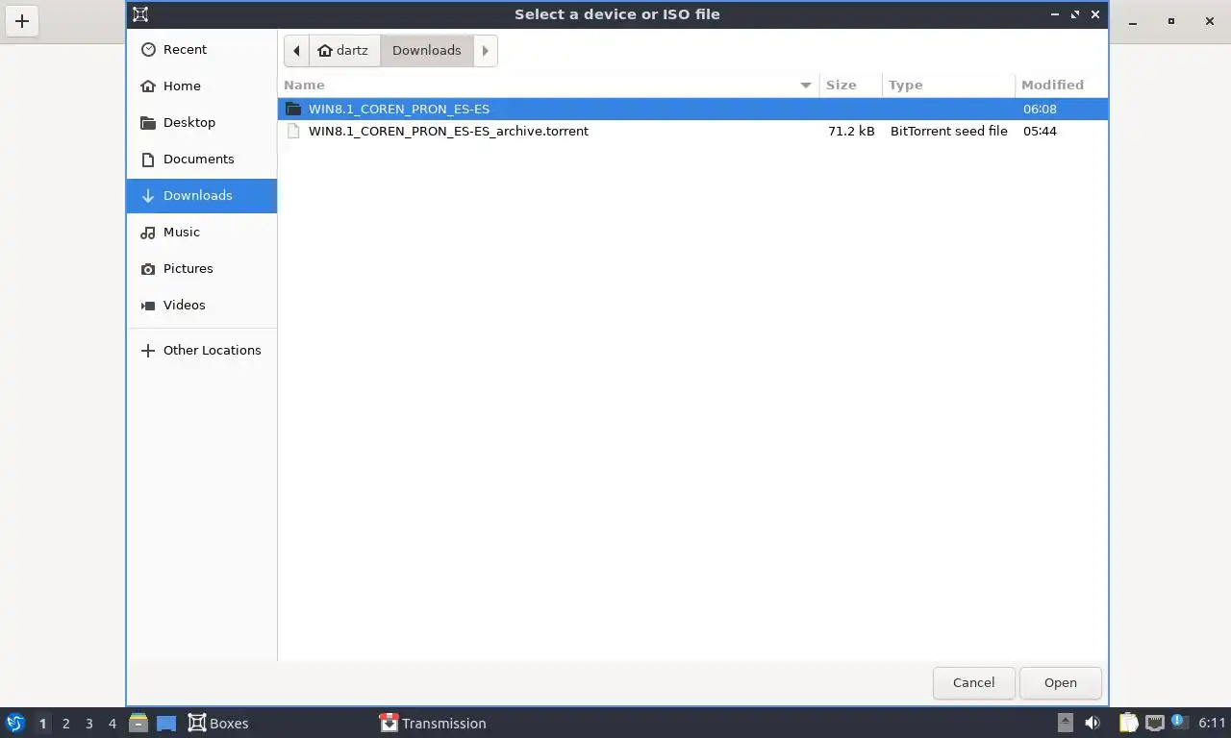Viewport: 1231px width, 738px height.
Task: Click the Open button
Action: (1060, 682)
